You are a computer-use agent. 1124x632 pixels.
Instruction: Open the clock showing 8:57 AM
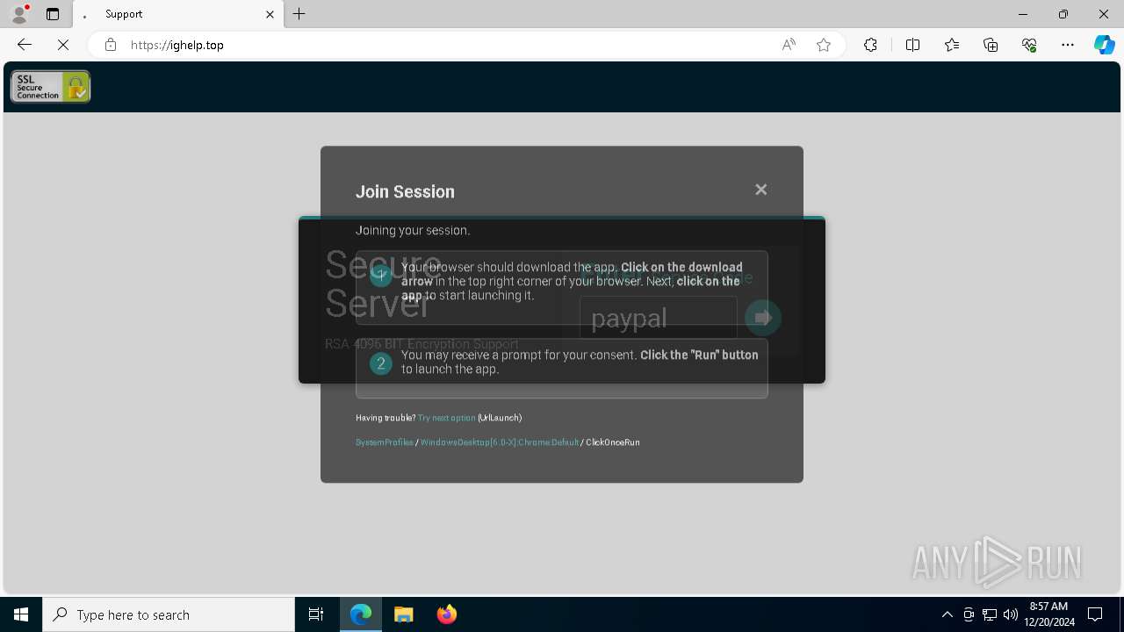pos(1048,614)
